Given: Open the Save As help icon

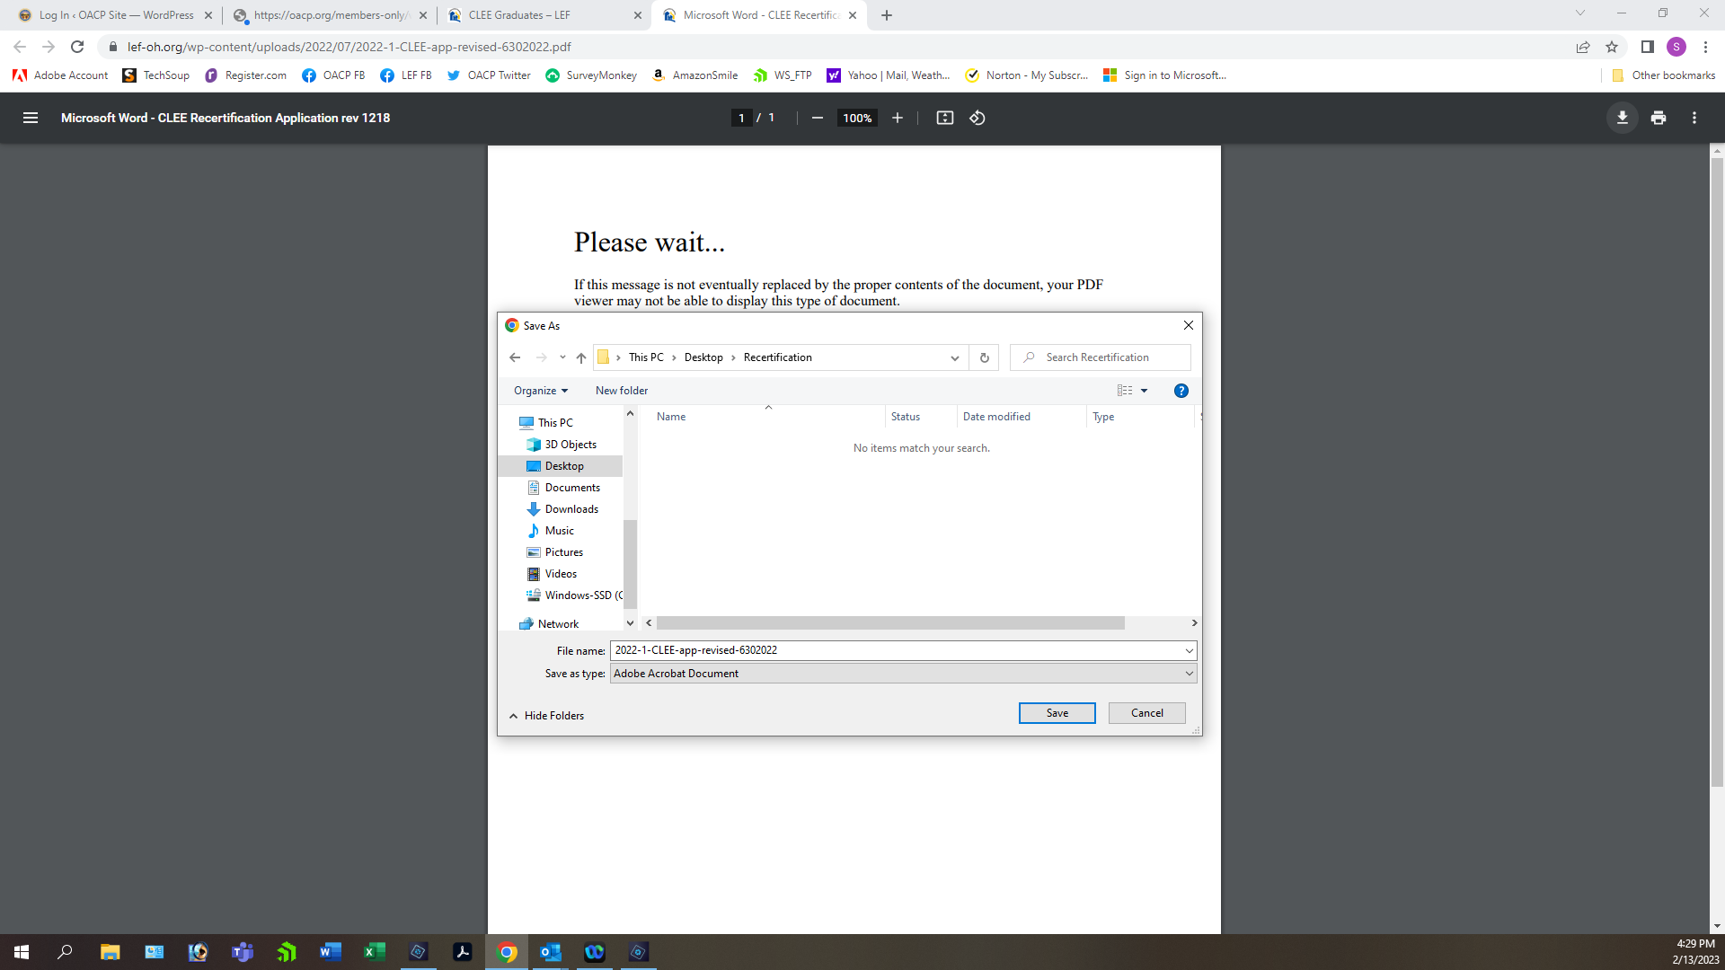Looking at the screenshot, I should 1181,391.
